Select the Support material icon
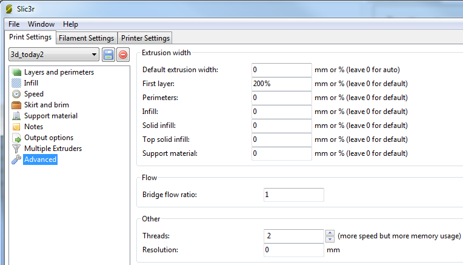The height and width of the screenshot is (265, 463). (17, 116)
